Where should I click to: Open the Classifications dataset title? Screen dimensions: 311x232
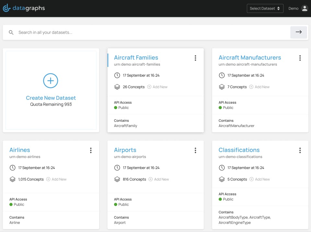pyautogui.click(x=239, y=150)
